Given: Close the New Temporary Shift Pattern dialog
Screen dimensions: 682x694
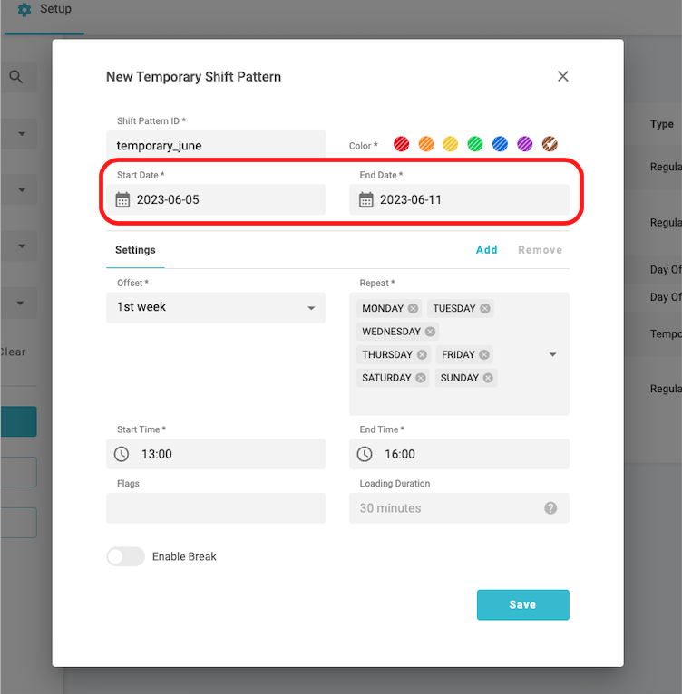Looking at the screenshot, I should [563, 76].
